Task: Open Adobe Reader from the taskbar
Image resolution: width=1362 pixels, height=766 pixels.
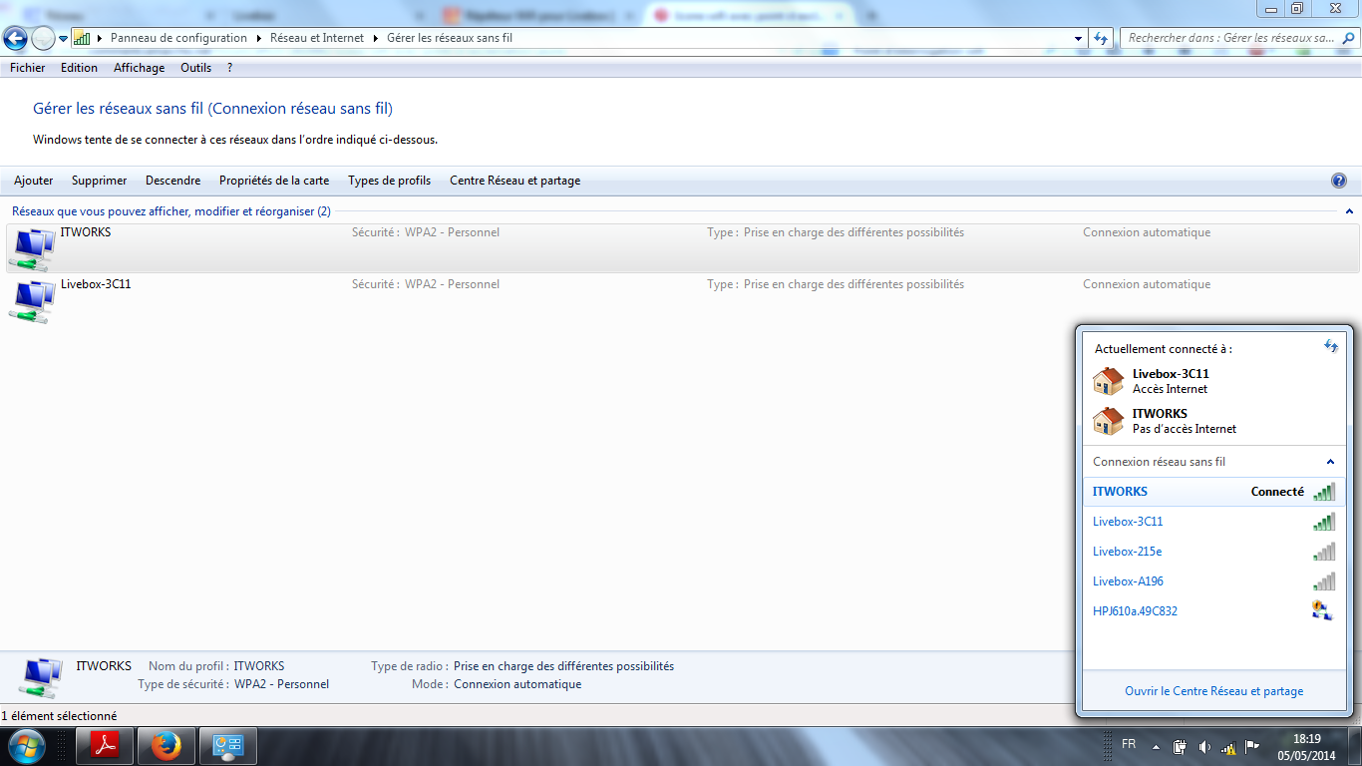Action: click(x=105, y=746)
